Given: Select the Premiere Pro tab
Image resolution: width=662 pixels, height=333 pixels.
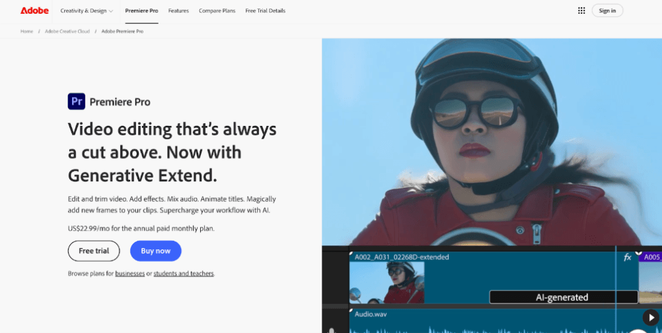Looking at the screenshot, I should click(141, 11).
